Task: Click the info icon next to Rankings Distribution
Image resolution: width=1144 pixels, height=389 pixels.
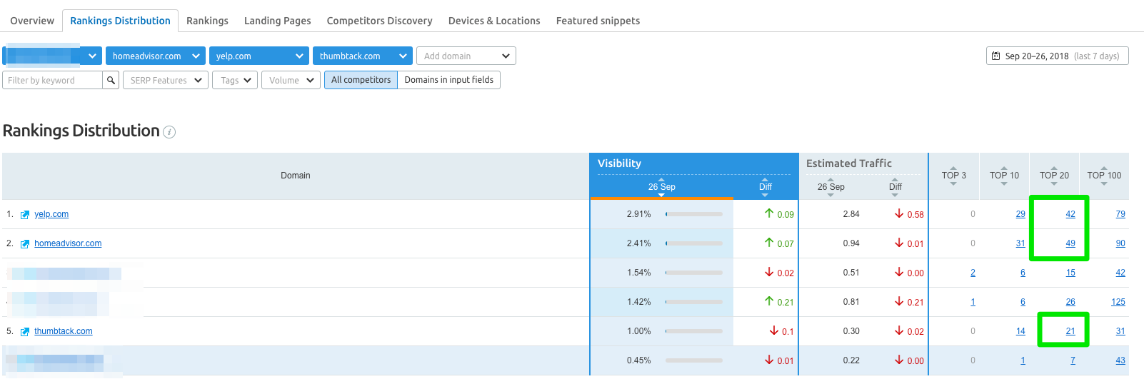Action: [x=169, y=132]
